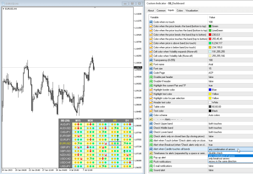
Task: Click the transparency value 180
Action: tap(210, 60)
